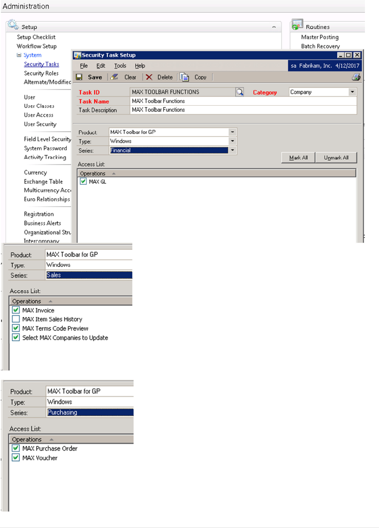The height and width of the screenshot is (528, 379).
Task: Open Setup Checklist link
Action: (36, 37)
